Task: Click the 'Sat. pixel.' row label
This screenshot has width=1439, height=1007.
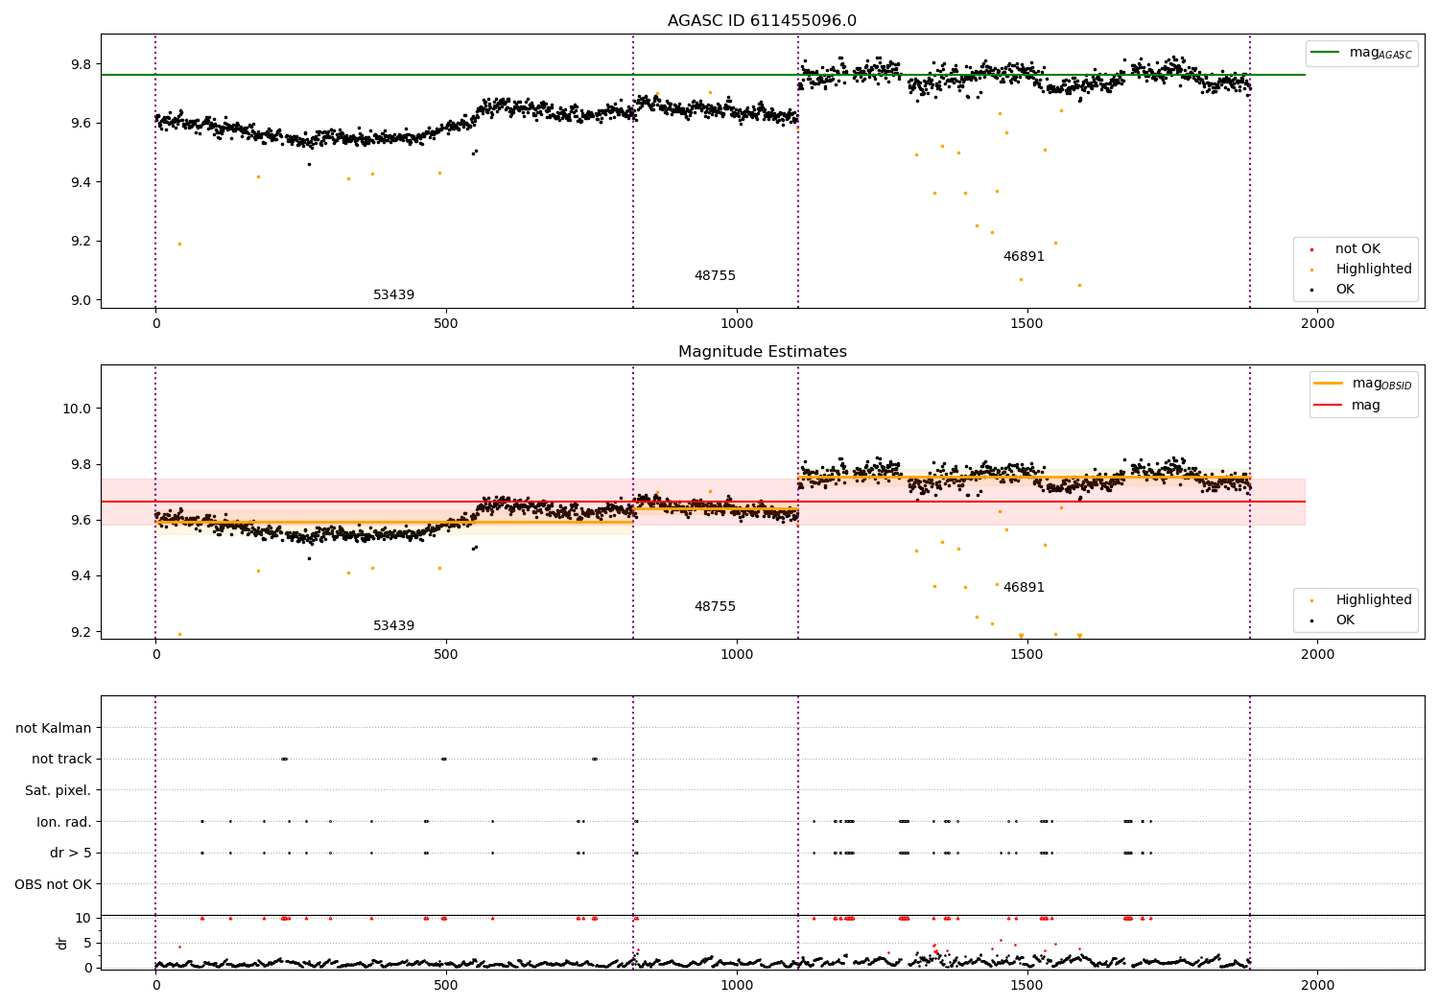Action: tap(59, 790)
